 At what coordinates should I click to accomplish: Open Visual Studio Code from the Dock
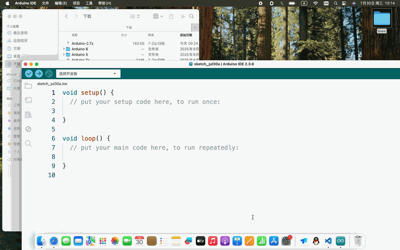tap(328, 241)
